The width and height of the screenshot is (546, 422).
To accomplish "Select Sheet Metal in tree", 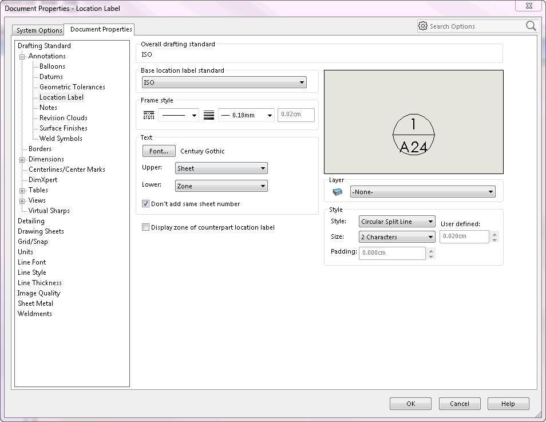I will (35, 303).
